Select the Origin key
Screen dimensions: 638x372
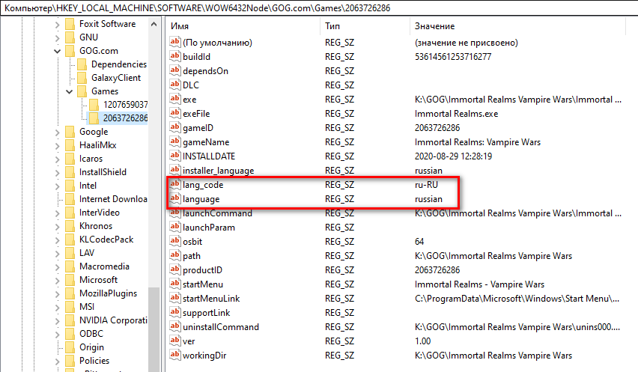pos(91,347)
